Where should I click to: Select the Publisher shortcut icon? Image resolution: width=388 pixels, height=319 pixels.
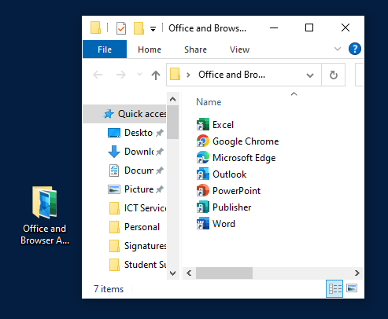point(203,207)
